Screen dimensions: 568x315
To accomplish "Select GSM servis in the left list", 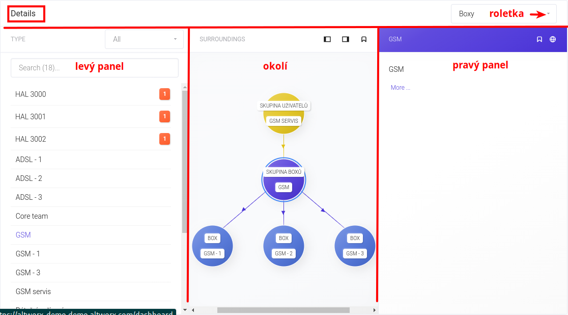I will point(33,292).
